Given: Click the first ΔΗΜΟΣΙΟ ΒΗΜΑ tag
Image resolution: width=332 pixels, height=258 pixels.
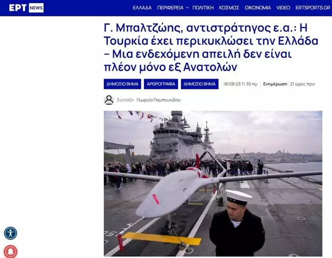Looking at the screenshot, I should [122, 84].
